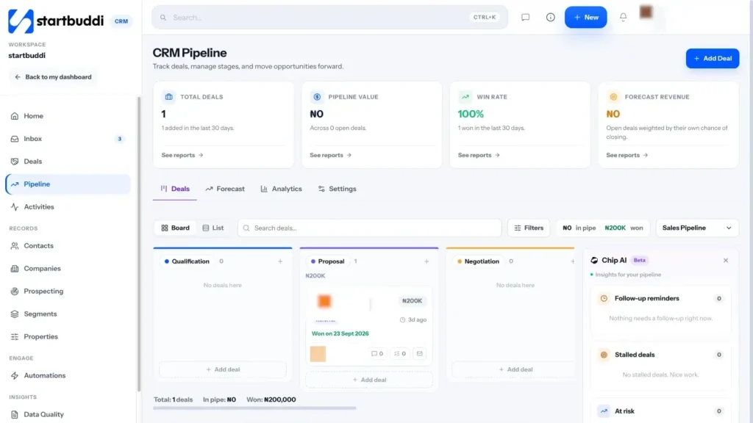See reports for Forecast Revenue

pyautogui.click(x=627, y=156)
